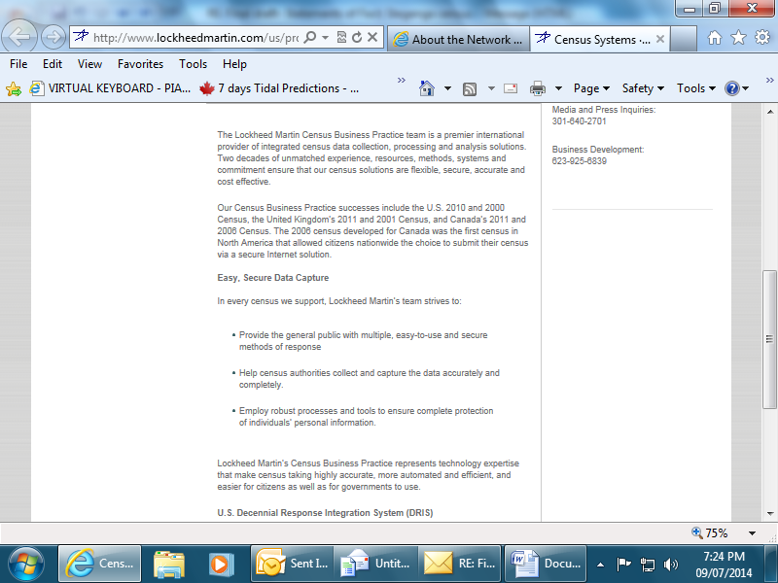
Task: Click the command bar Home icon
Action: (427, 88)
